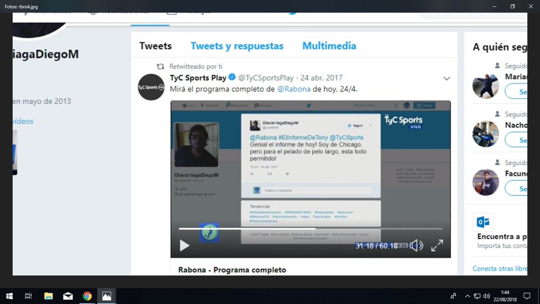
Task: Show hidden system tray icons
Action: (468, 296)
